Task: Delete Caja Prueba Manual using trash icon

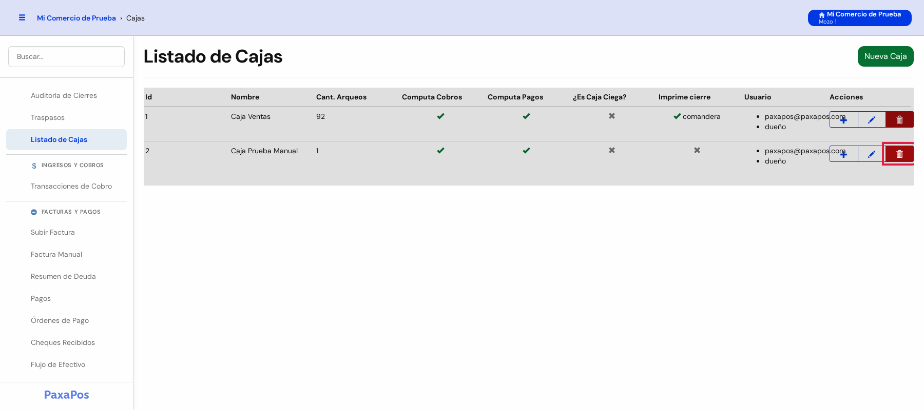Action: [x=899, y=154]
